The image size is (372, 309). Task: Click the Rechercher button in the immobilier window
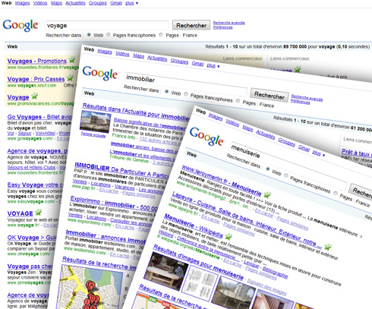pyautogui.click(x=270, y=96)
